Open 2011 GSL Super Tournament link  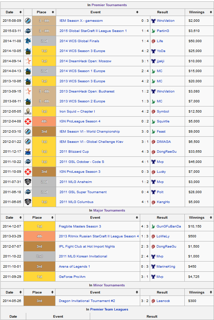click(83, 192)
